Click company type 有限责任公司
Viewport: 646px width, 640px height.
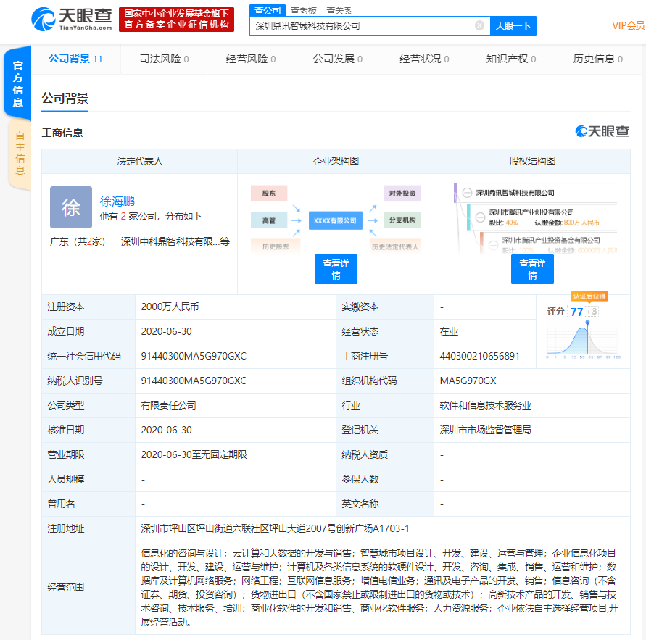tap(168, 406)
